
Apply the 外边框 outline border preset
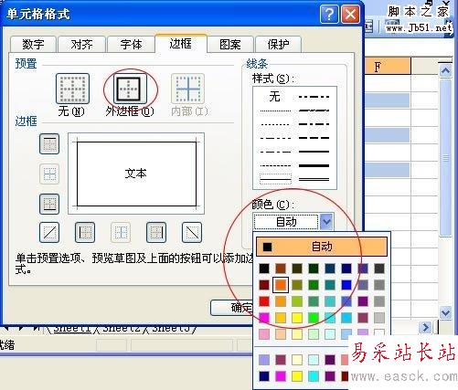click(131, 89)
